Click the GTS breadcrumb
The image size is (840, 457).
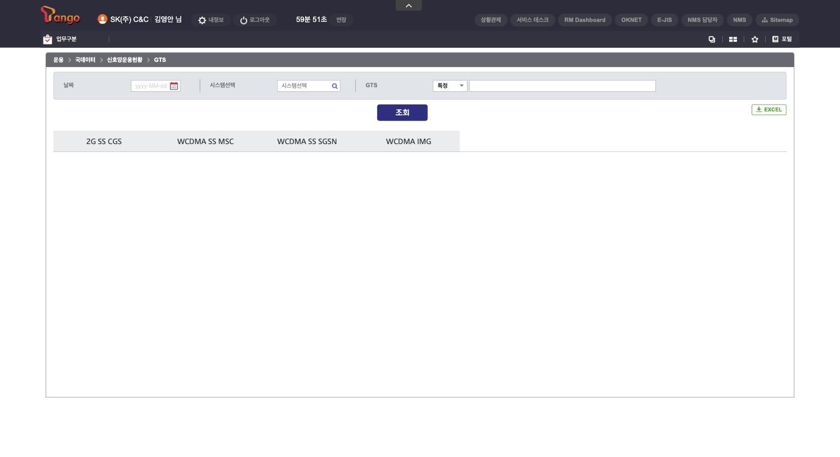(x=160, y=60)
